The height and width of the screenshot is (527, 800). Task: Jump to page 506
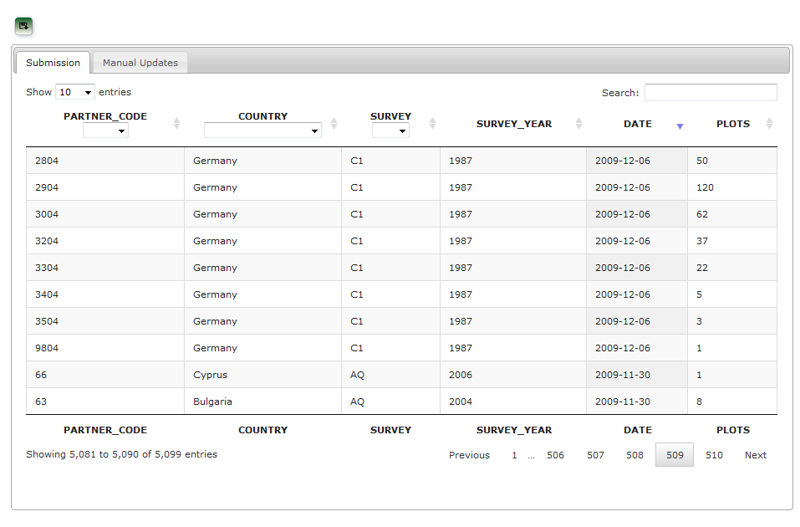555,455
